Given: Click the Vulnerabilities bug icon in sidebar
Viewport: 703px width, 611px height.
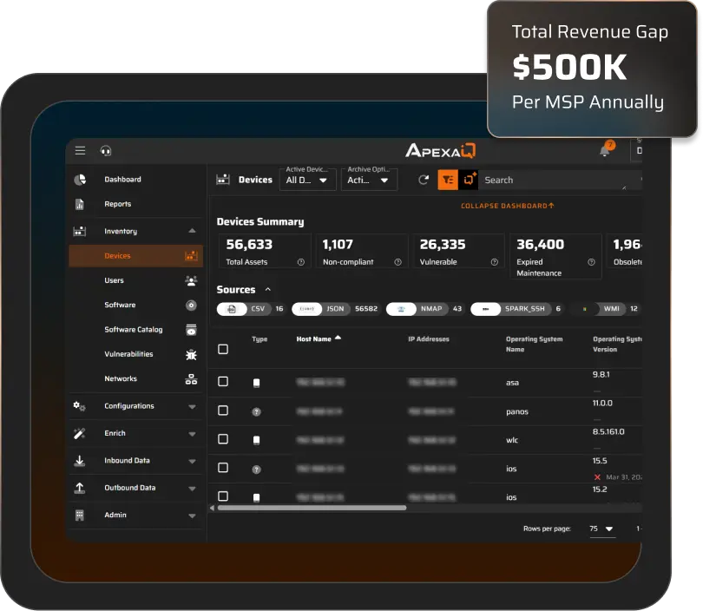Looking at the screenshot, I should (x=191, y=354).
